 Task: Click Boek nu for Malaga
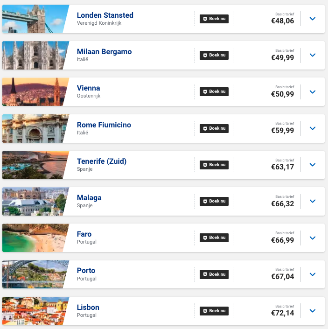click(214, 201)
